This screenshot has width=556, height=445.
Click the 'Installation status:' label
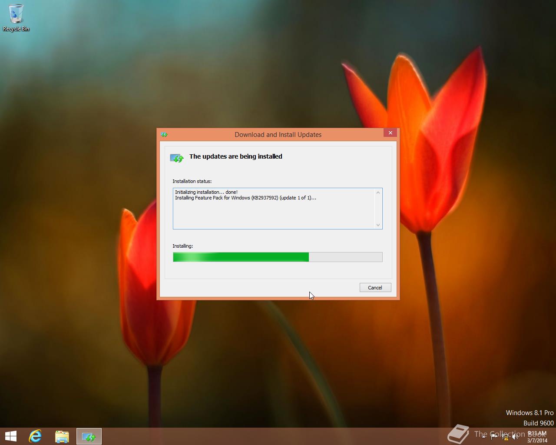click(192, 181)
